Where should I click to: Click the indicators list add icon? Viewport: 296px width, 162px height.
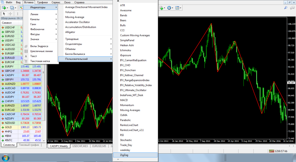click(x=162, y=8)
